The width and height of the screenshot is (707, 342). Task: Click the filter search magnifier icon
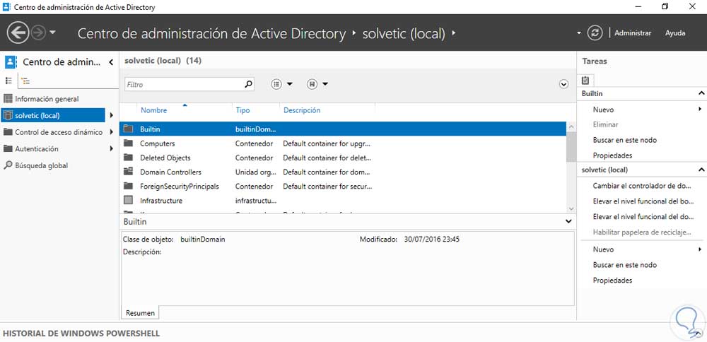coord(248,84)
